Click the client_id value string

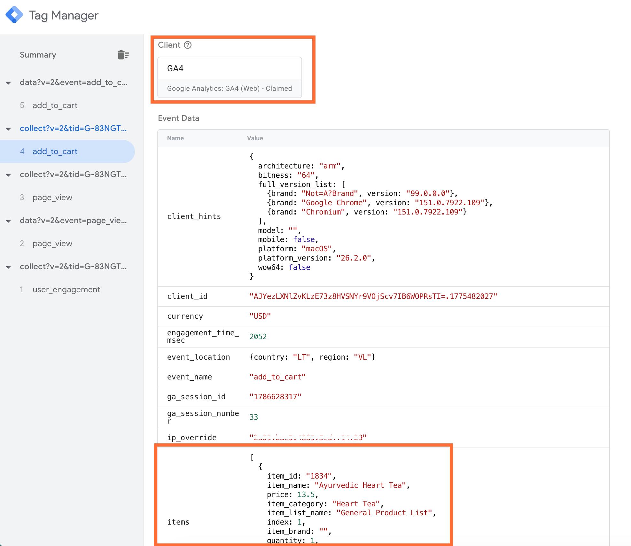[x=373, y=296]
